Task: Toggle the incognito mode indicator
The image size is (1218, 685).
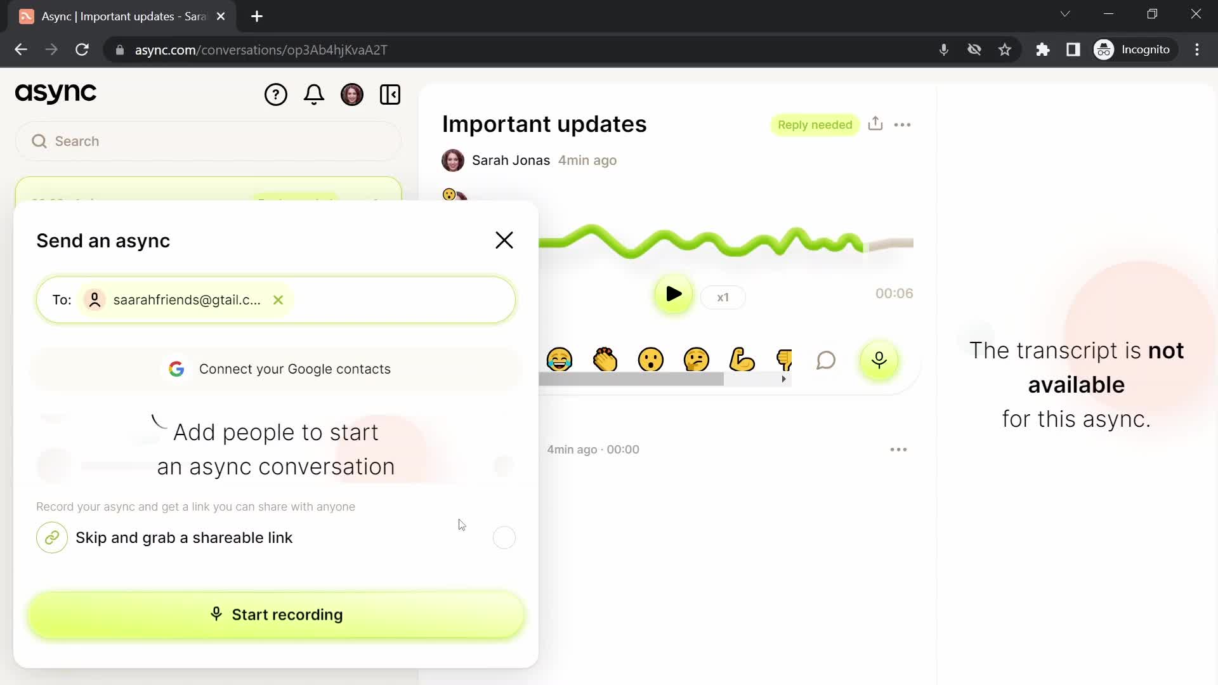Action: (x=1134, y=50)
